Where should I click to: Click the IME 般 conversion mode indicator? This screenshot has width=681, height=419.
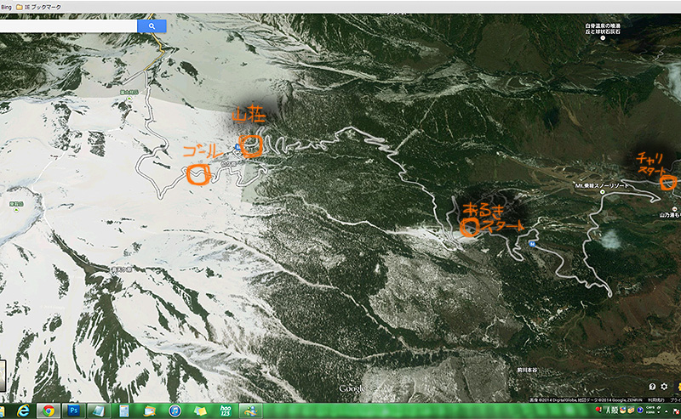tap(615, 411)
